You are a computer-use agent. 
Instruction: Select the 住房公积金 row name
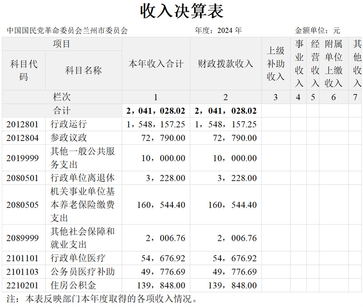click(73, 285)
